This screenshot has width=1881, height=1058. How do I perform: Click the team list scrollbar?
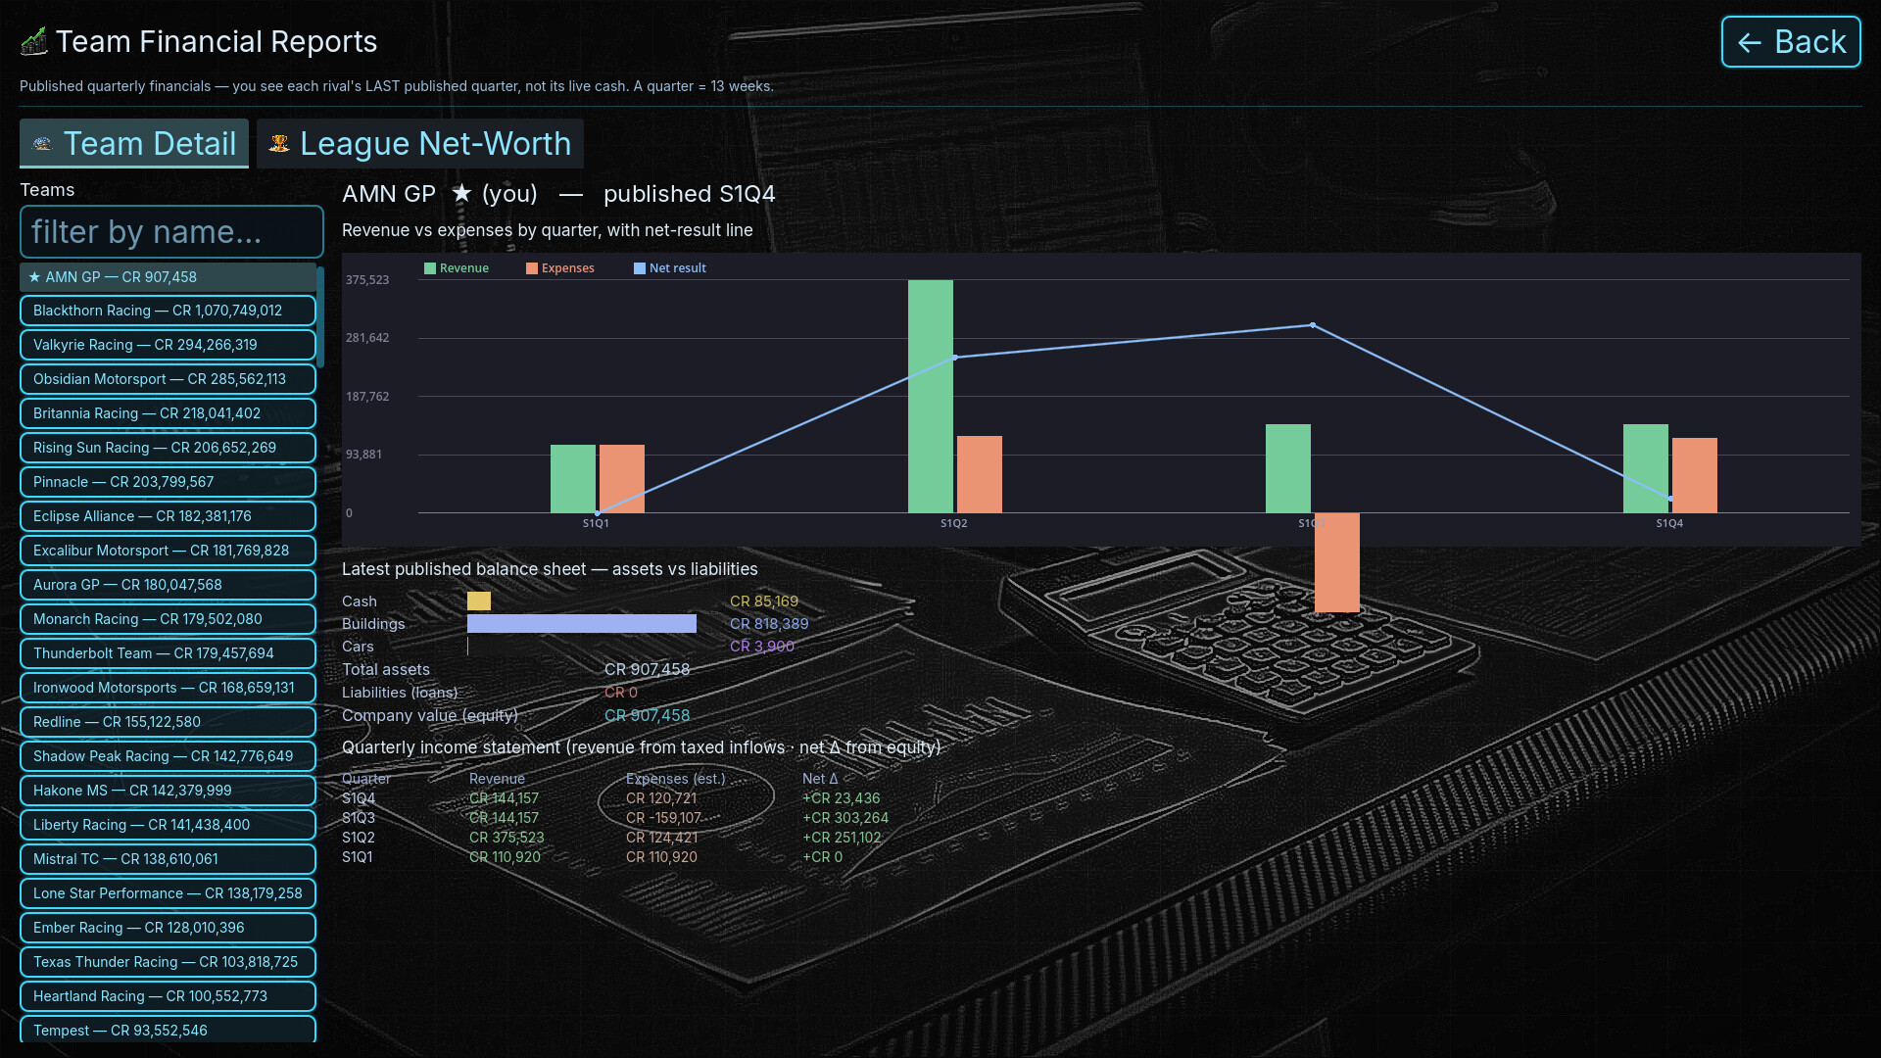point(320,316)
